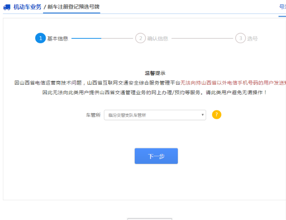Image resolution: width=286 pixels, height=220 pixels.
Task: Select step 2 circle 确认信息
Action: pos(140,38)
